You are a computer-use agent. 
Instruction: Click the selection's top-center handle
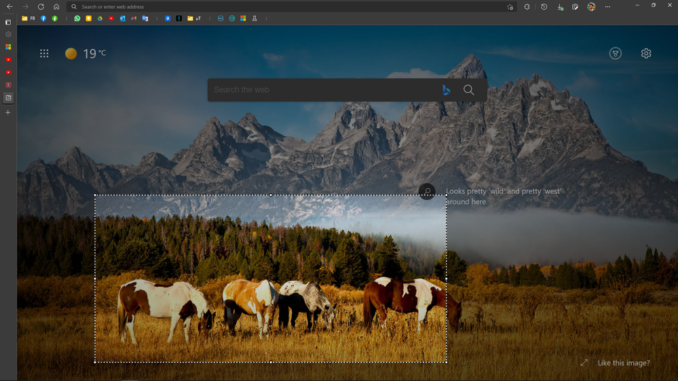[271, 195]
